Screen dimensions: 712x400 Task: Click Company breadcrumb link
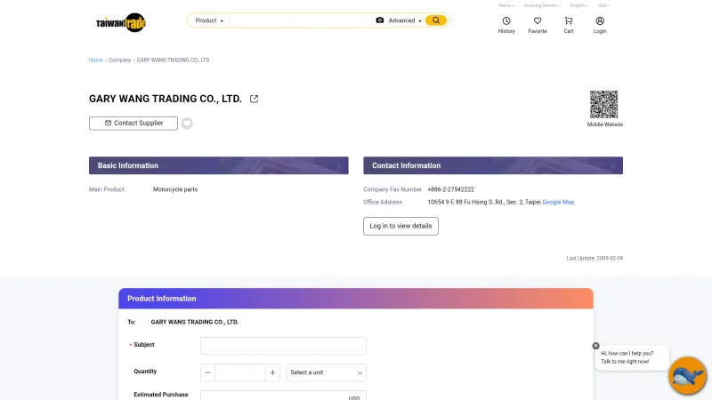pos(120,60)
